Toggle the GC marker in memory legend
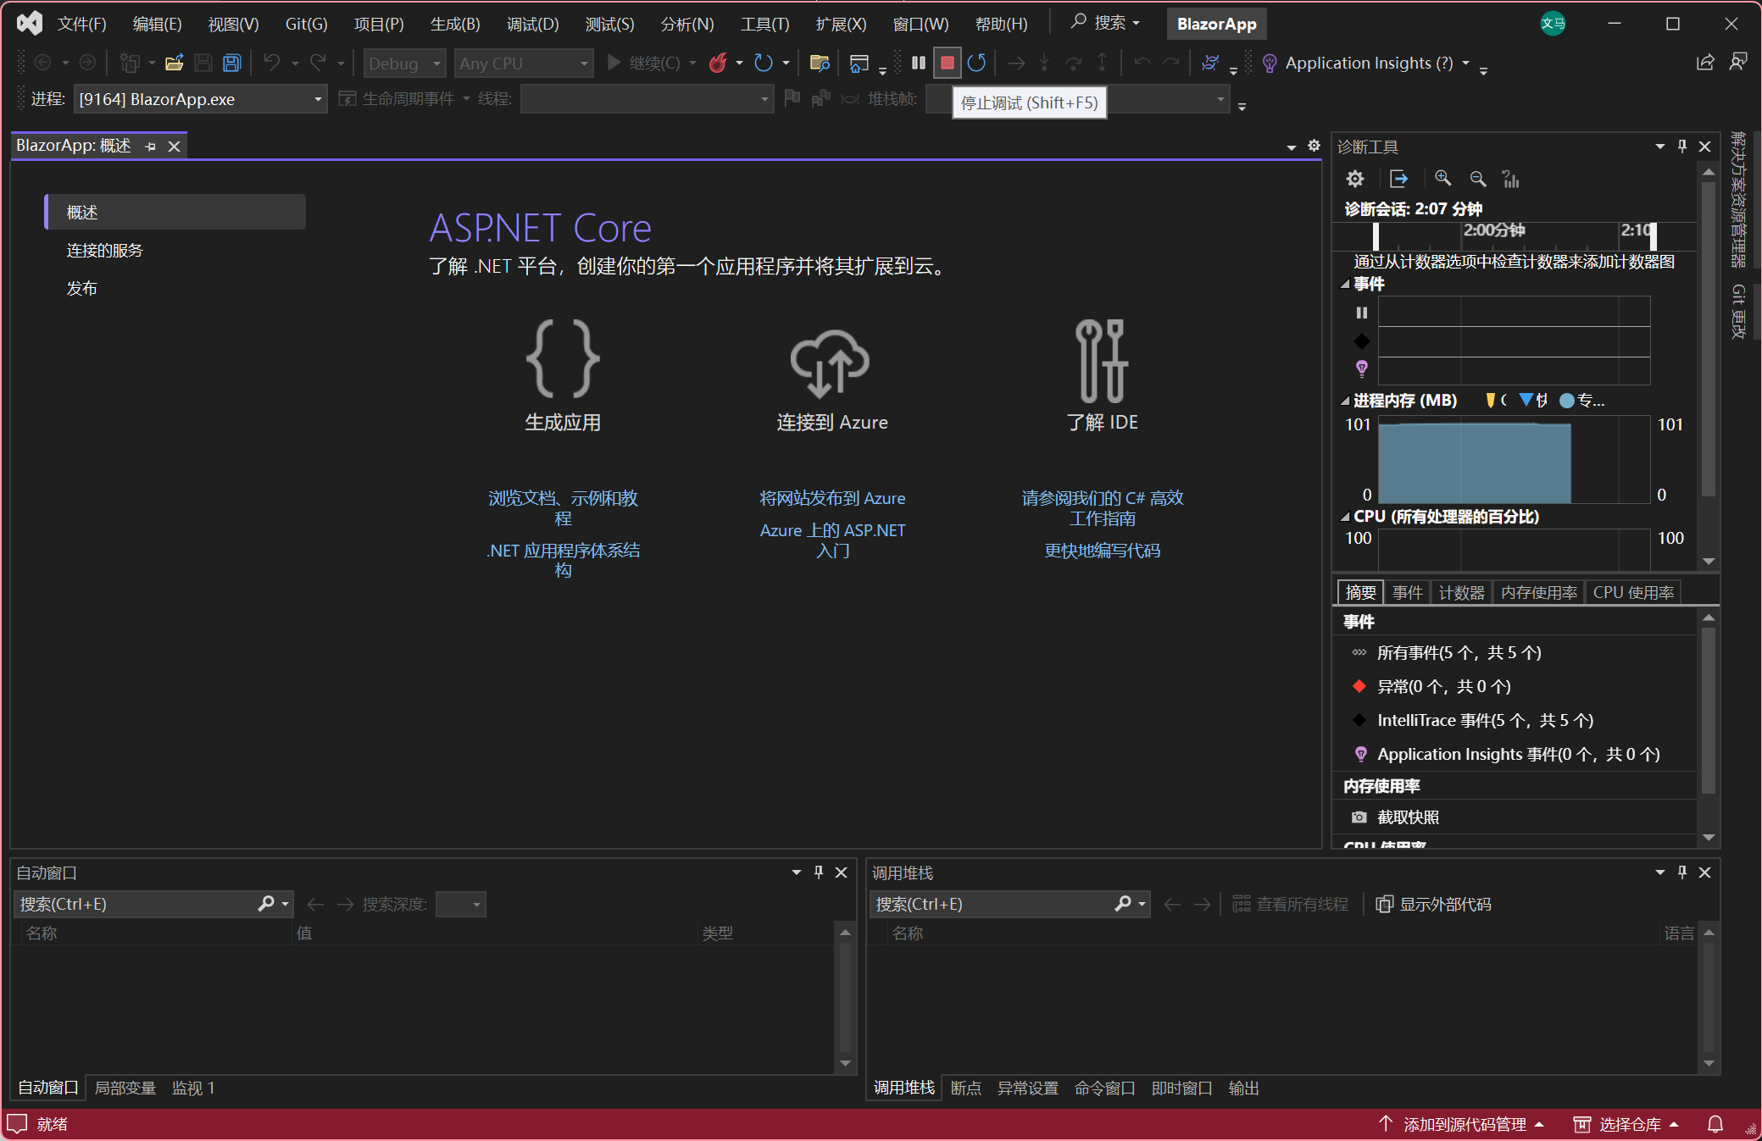Image resolution: width=1762 pixels, height=1141 pixels. pos(1491,400)
